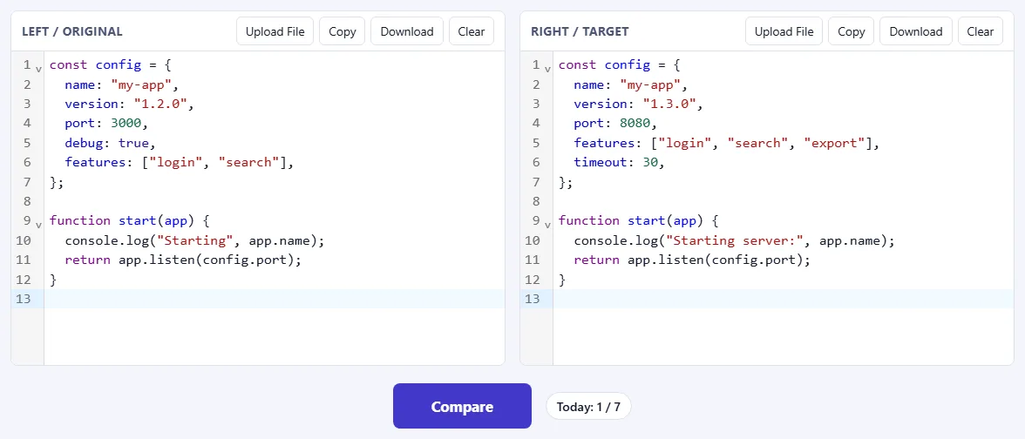Click "1.2.0" version string in left editor
Screen dimensions: 1025x439
(x=160, y=104)
